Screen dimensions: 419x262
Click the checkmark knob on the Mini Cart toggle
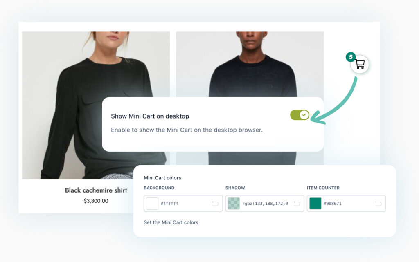(304, 115)
